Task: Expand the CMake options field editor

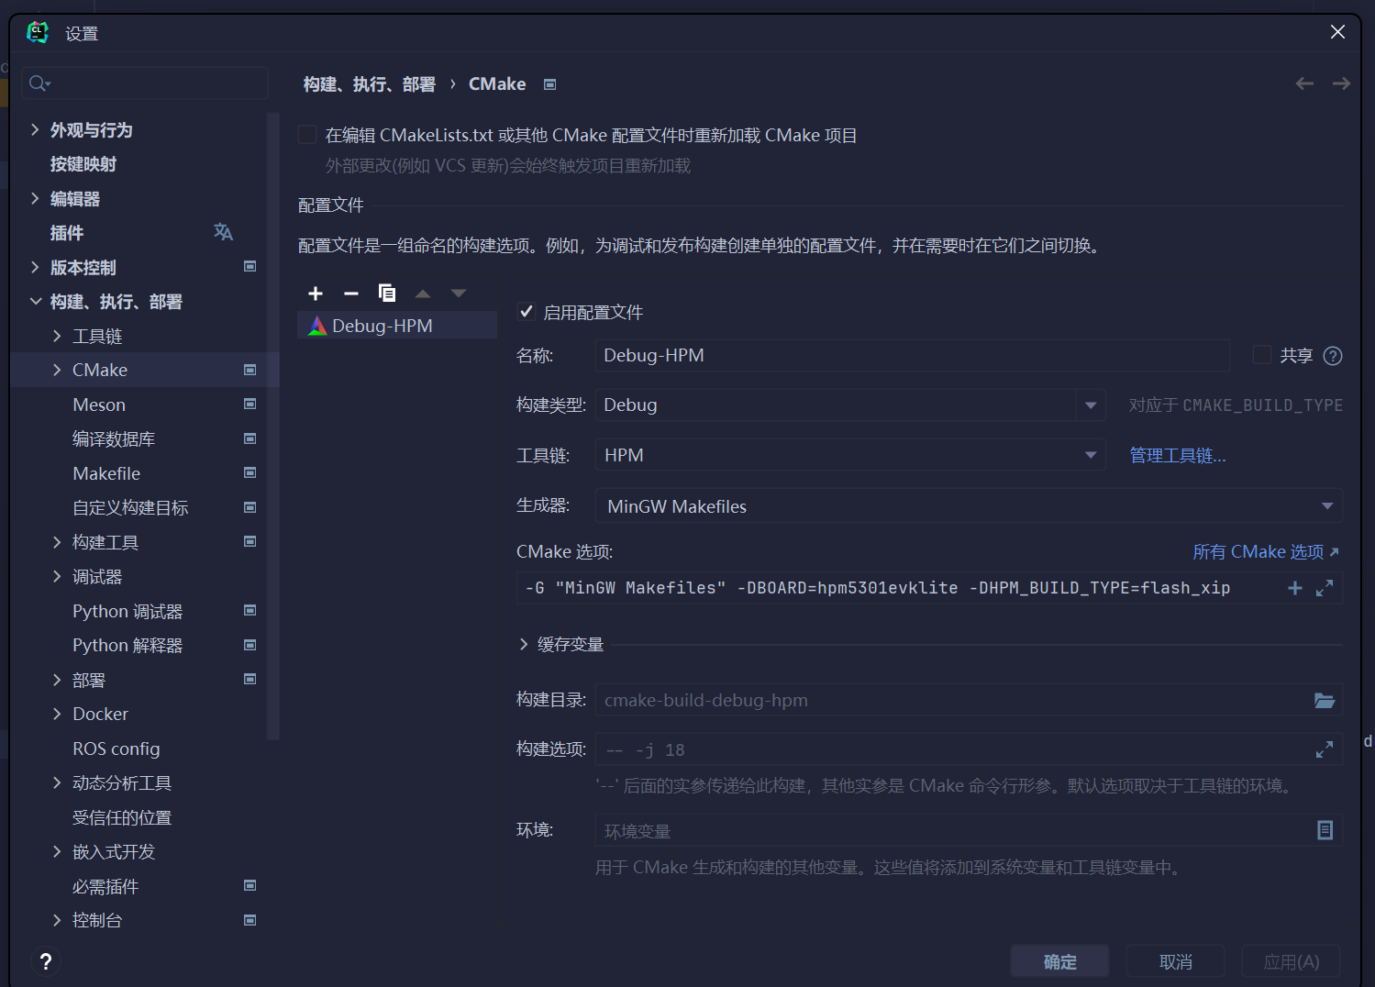Action: (x=1325, y=588)
